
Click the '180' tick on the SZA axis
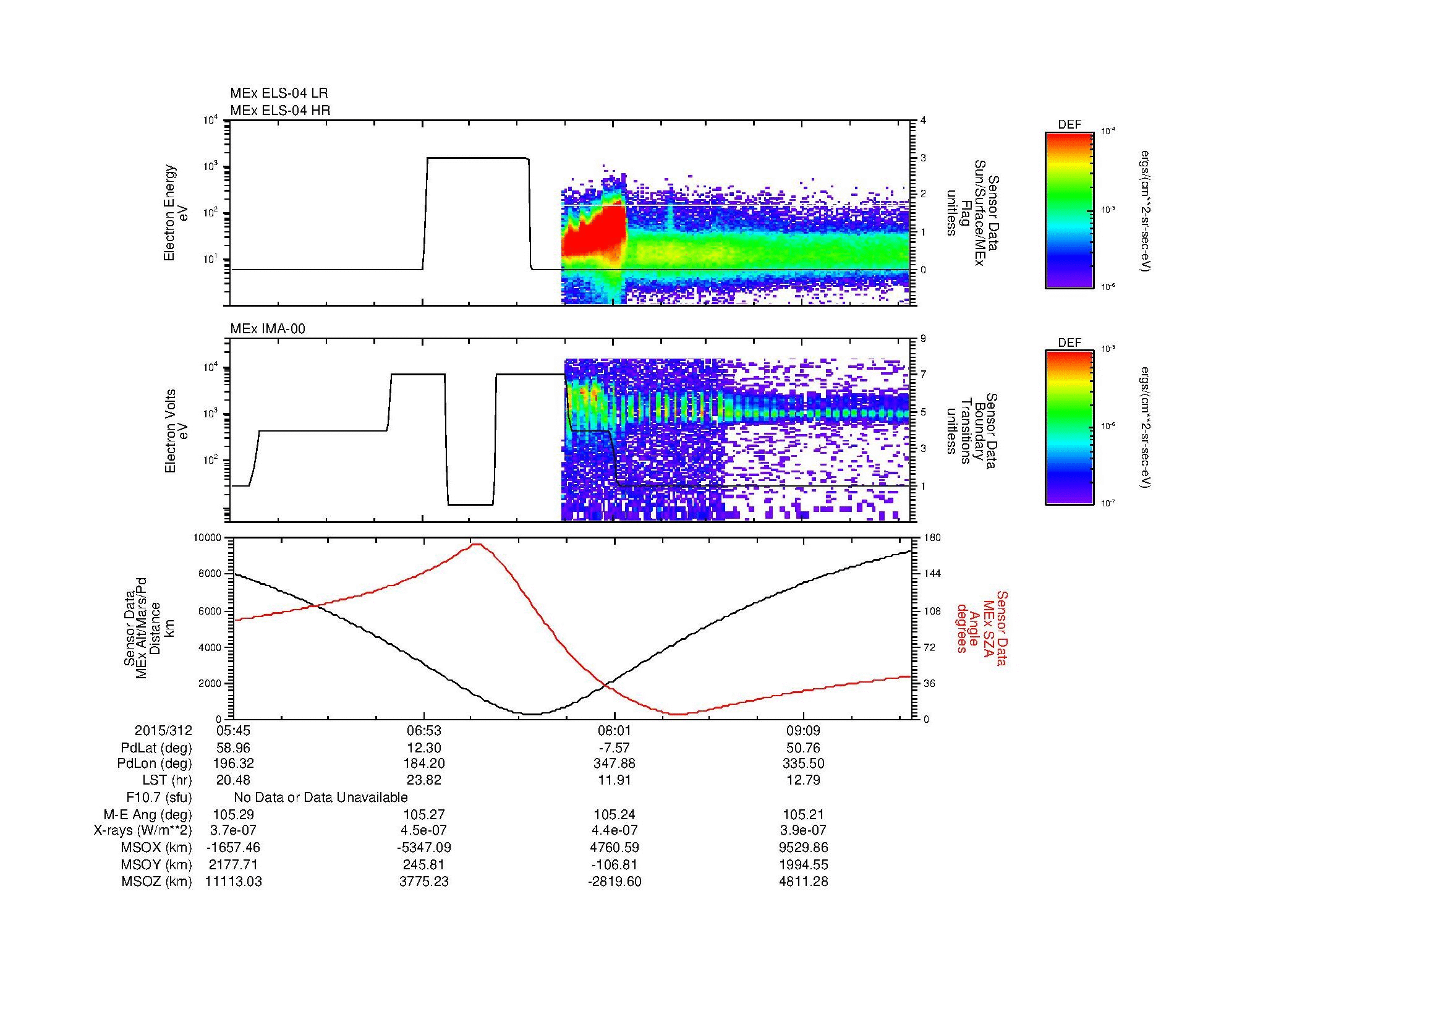932,538
